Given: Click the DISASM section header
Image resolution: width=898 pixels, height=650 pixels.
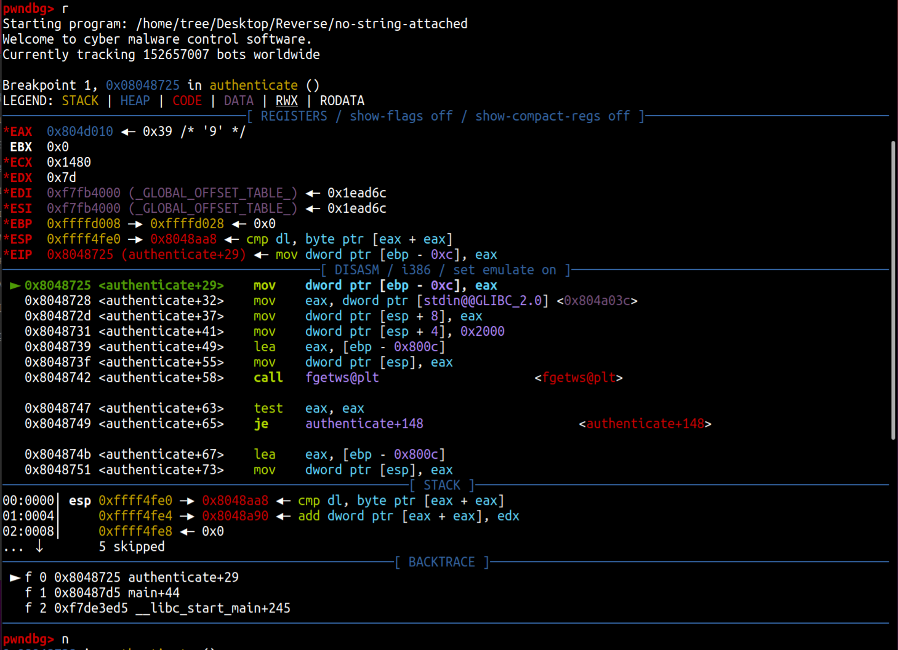Looking at the screenshot, I should [357, 270].
